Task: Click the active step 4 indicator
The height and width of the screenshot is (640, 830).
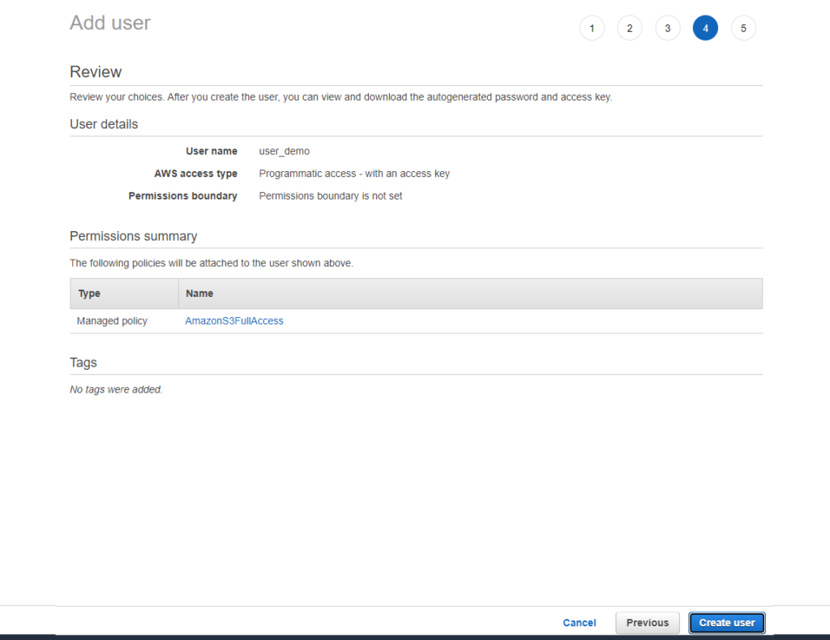Action: click(x=705, y=28)
